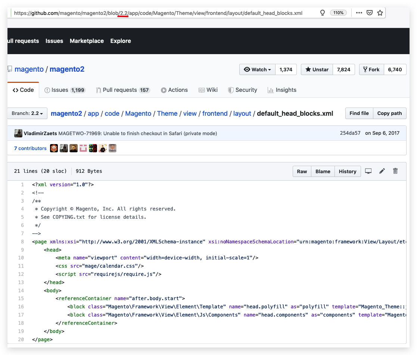Click the commit date "on Sep 6, 2017"
Viewport: 417px width, 355px height.
pyautogui.click(x=382, y=133)
